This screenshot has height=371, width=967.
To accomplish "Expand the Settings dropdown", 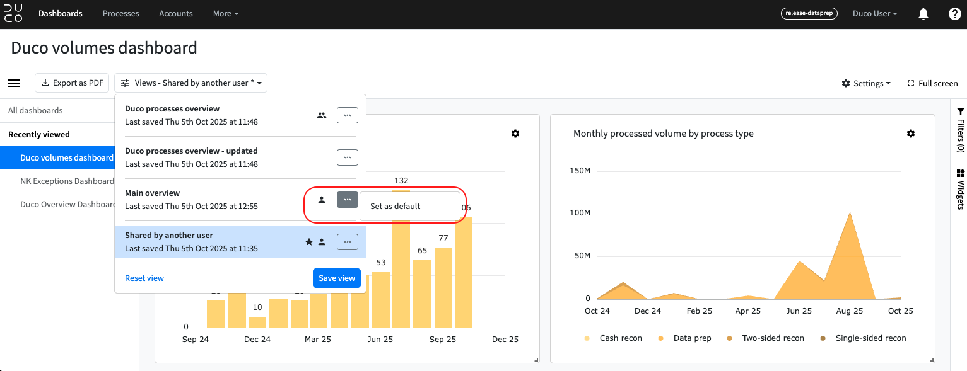I will [866, 83].
